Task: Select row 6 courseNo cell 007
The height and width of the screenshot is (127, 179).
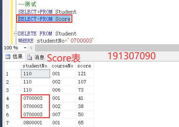Action: pyautogui.click(x=62, y=114)
